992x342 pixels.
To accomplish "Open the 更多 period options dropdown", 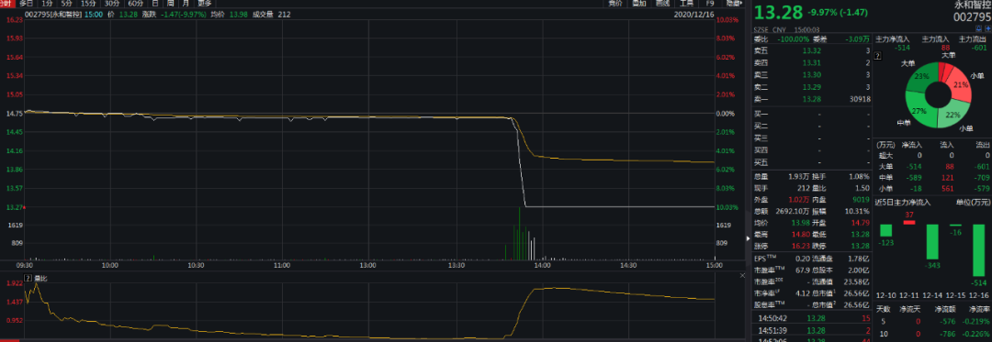I will tap(204, 3).
